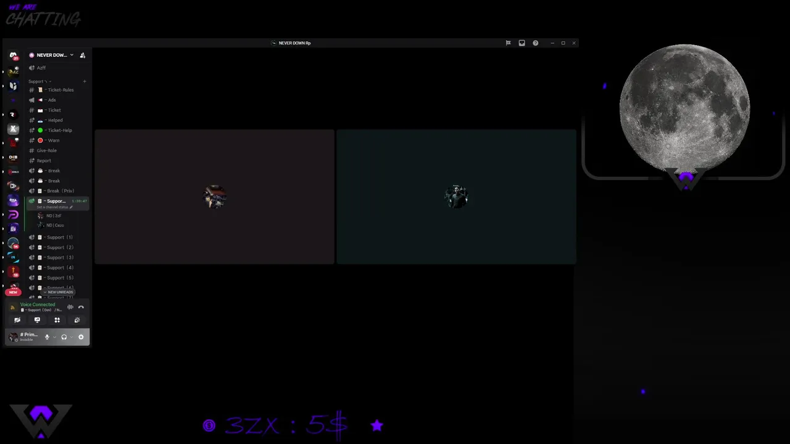
Task: Join Support (2) voice channel
Action: tap(58, 247)
